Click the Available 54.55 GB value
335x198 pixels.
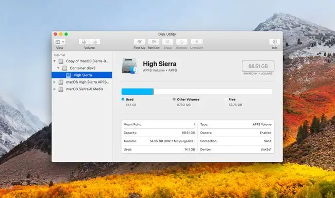click(172, 141)
